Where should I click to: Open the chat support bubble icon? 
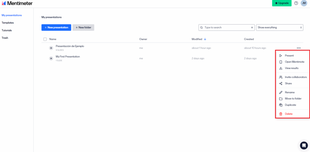tap(304, 145)
